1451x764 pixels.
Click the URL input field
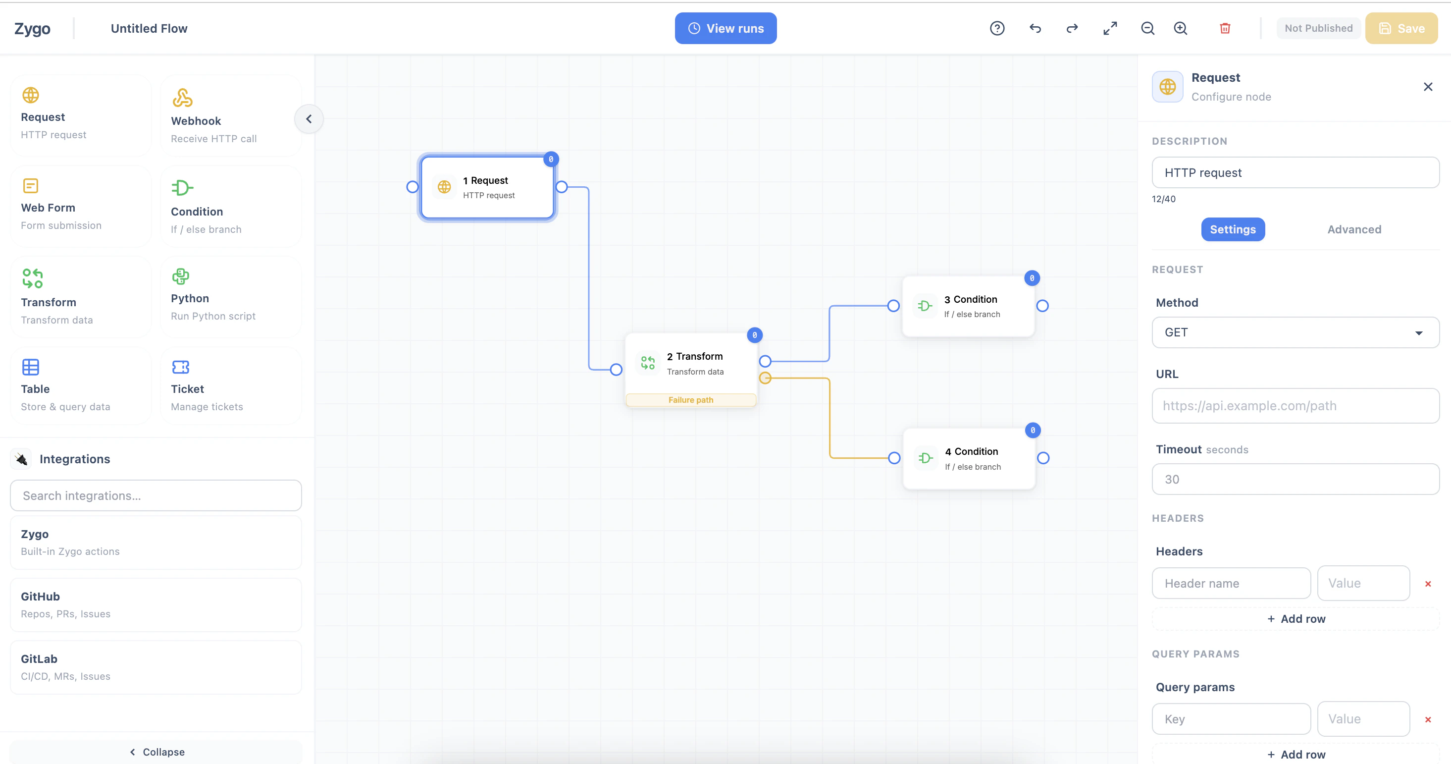pos(1295,406)
